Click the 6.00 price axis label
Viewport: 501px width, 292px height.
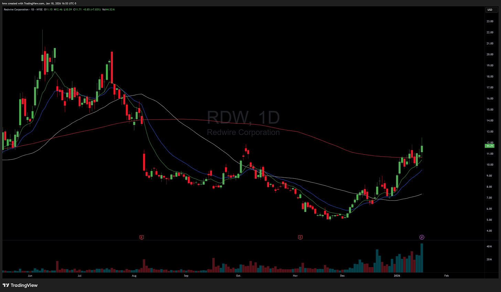point(490,209)
